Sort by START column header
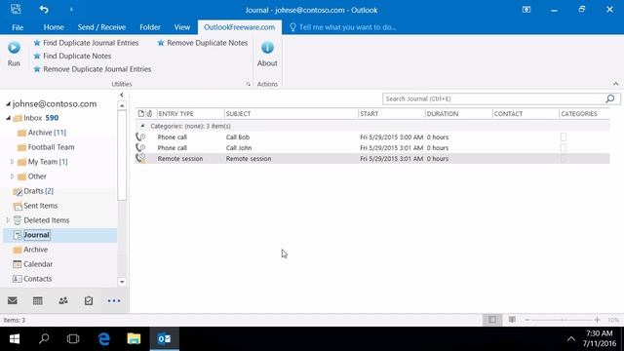 click(392, 114)
